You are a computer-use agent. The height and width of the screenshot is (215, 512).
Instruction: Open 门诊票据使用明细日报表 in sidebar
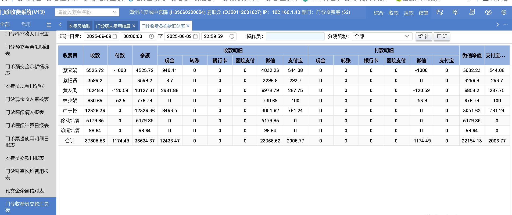coord(27,142)
